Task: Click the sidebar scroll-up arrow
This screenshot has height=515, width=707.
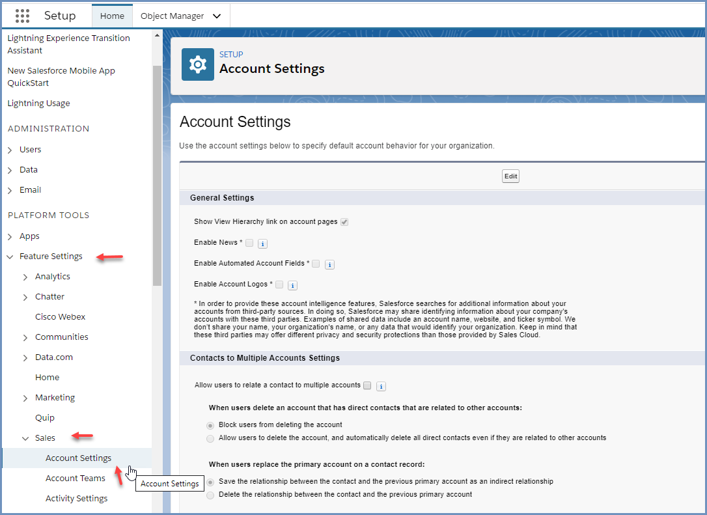Action: pos(157,35)
